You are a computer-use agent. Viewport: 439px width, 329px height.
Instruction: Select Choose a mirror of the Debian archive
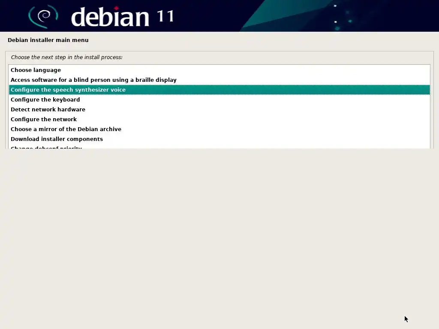[219, 129]
